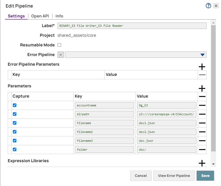The height and width of the screenshot is (186, 221).
Task: Add a new Error Pipeline Parameters row
Action: (x=202, y=67)
